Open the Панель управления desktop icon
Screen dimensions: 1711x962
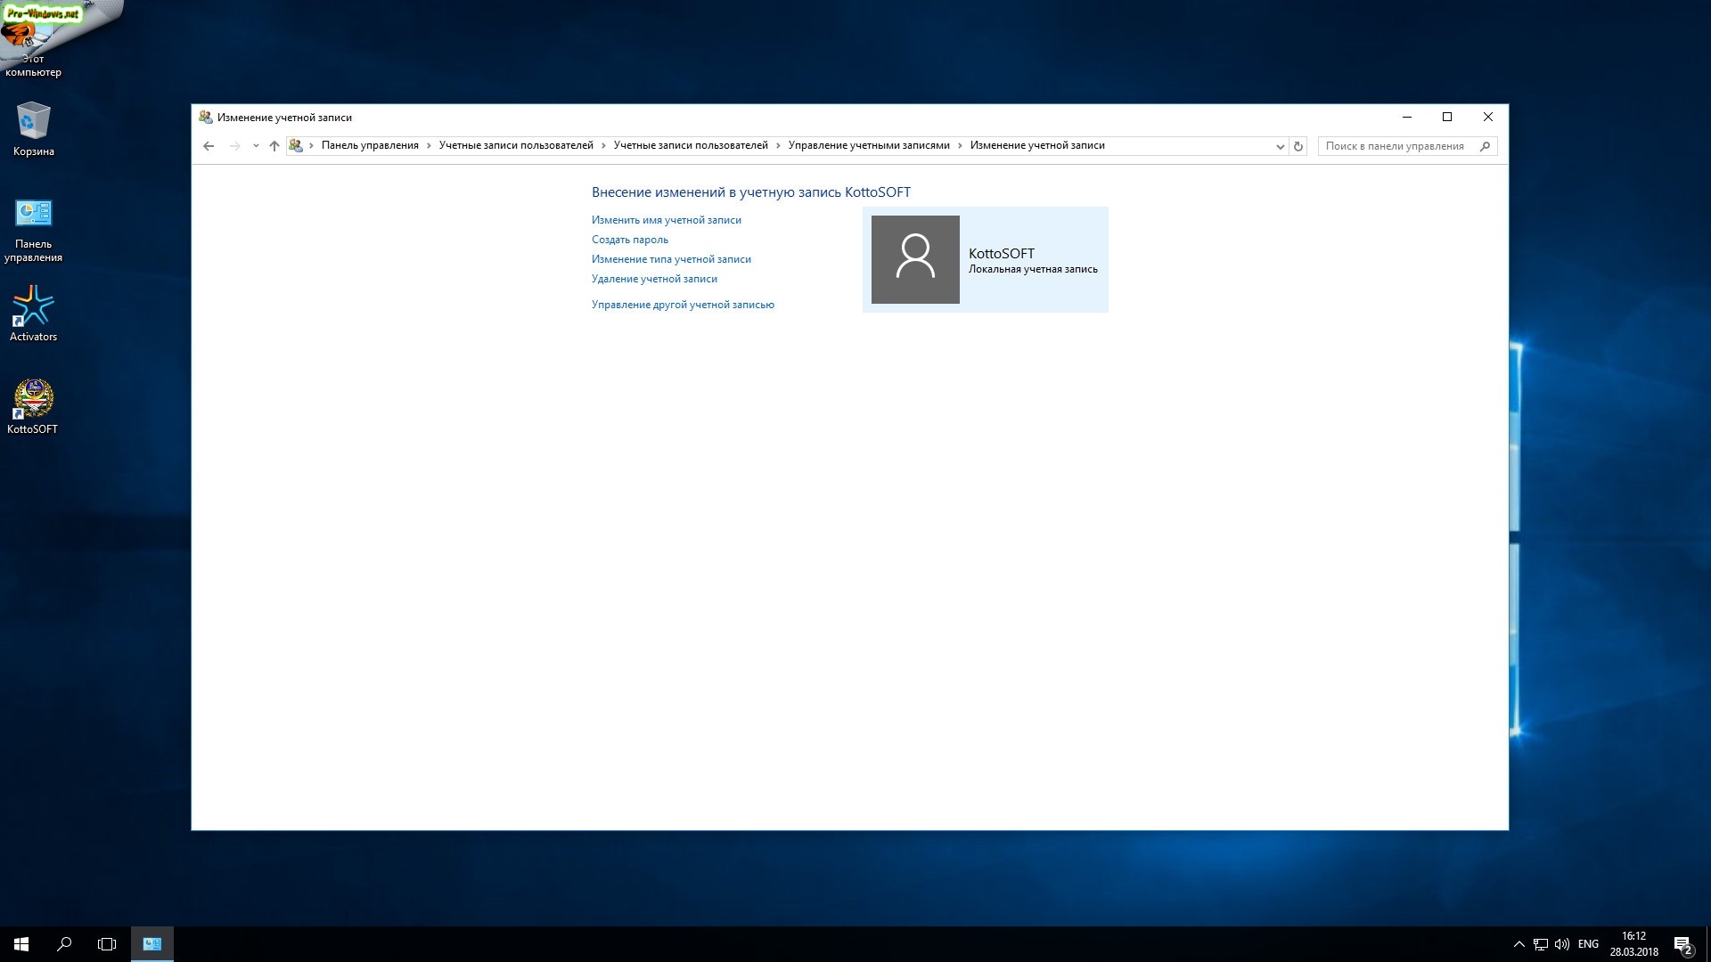click(x=33, y=229)
